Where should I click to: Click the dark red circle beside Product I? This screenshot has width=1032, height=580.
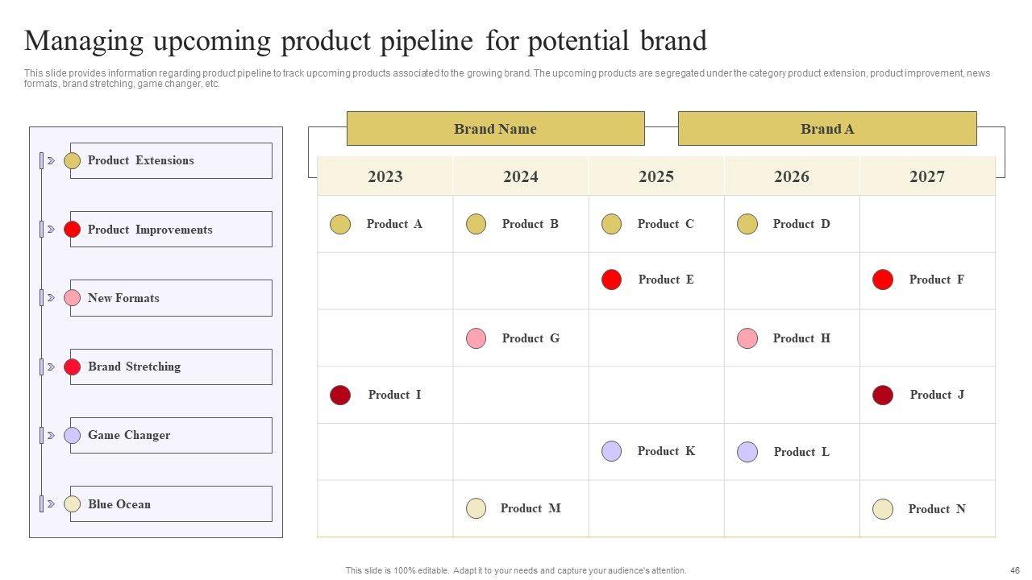coord(340,395)
